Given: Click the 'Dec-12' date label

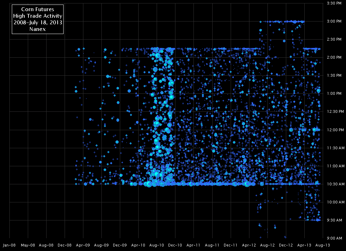Looking at the screenshot, I should coord(286,245).
